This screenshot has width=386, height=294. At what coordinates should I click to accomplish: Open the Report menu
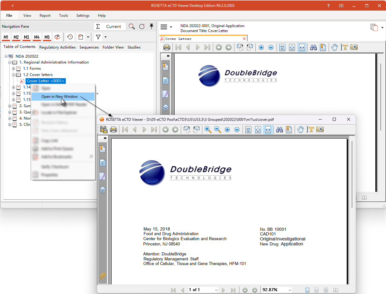45,16
